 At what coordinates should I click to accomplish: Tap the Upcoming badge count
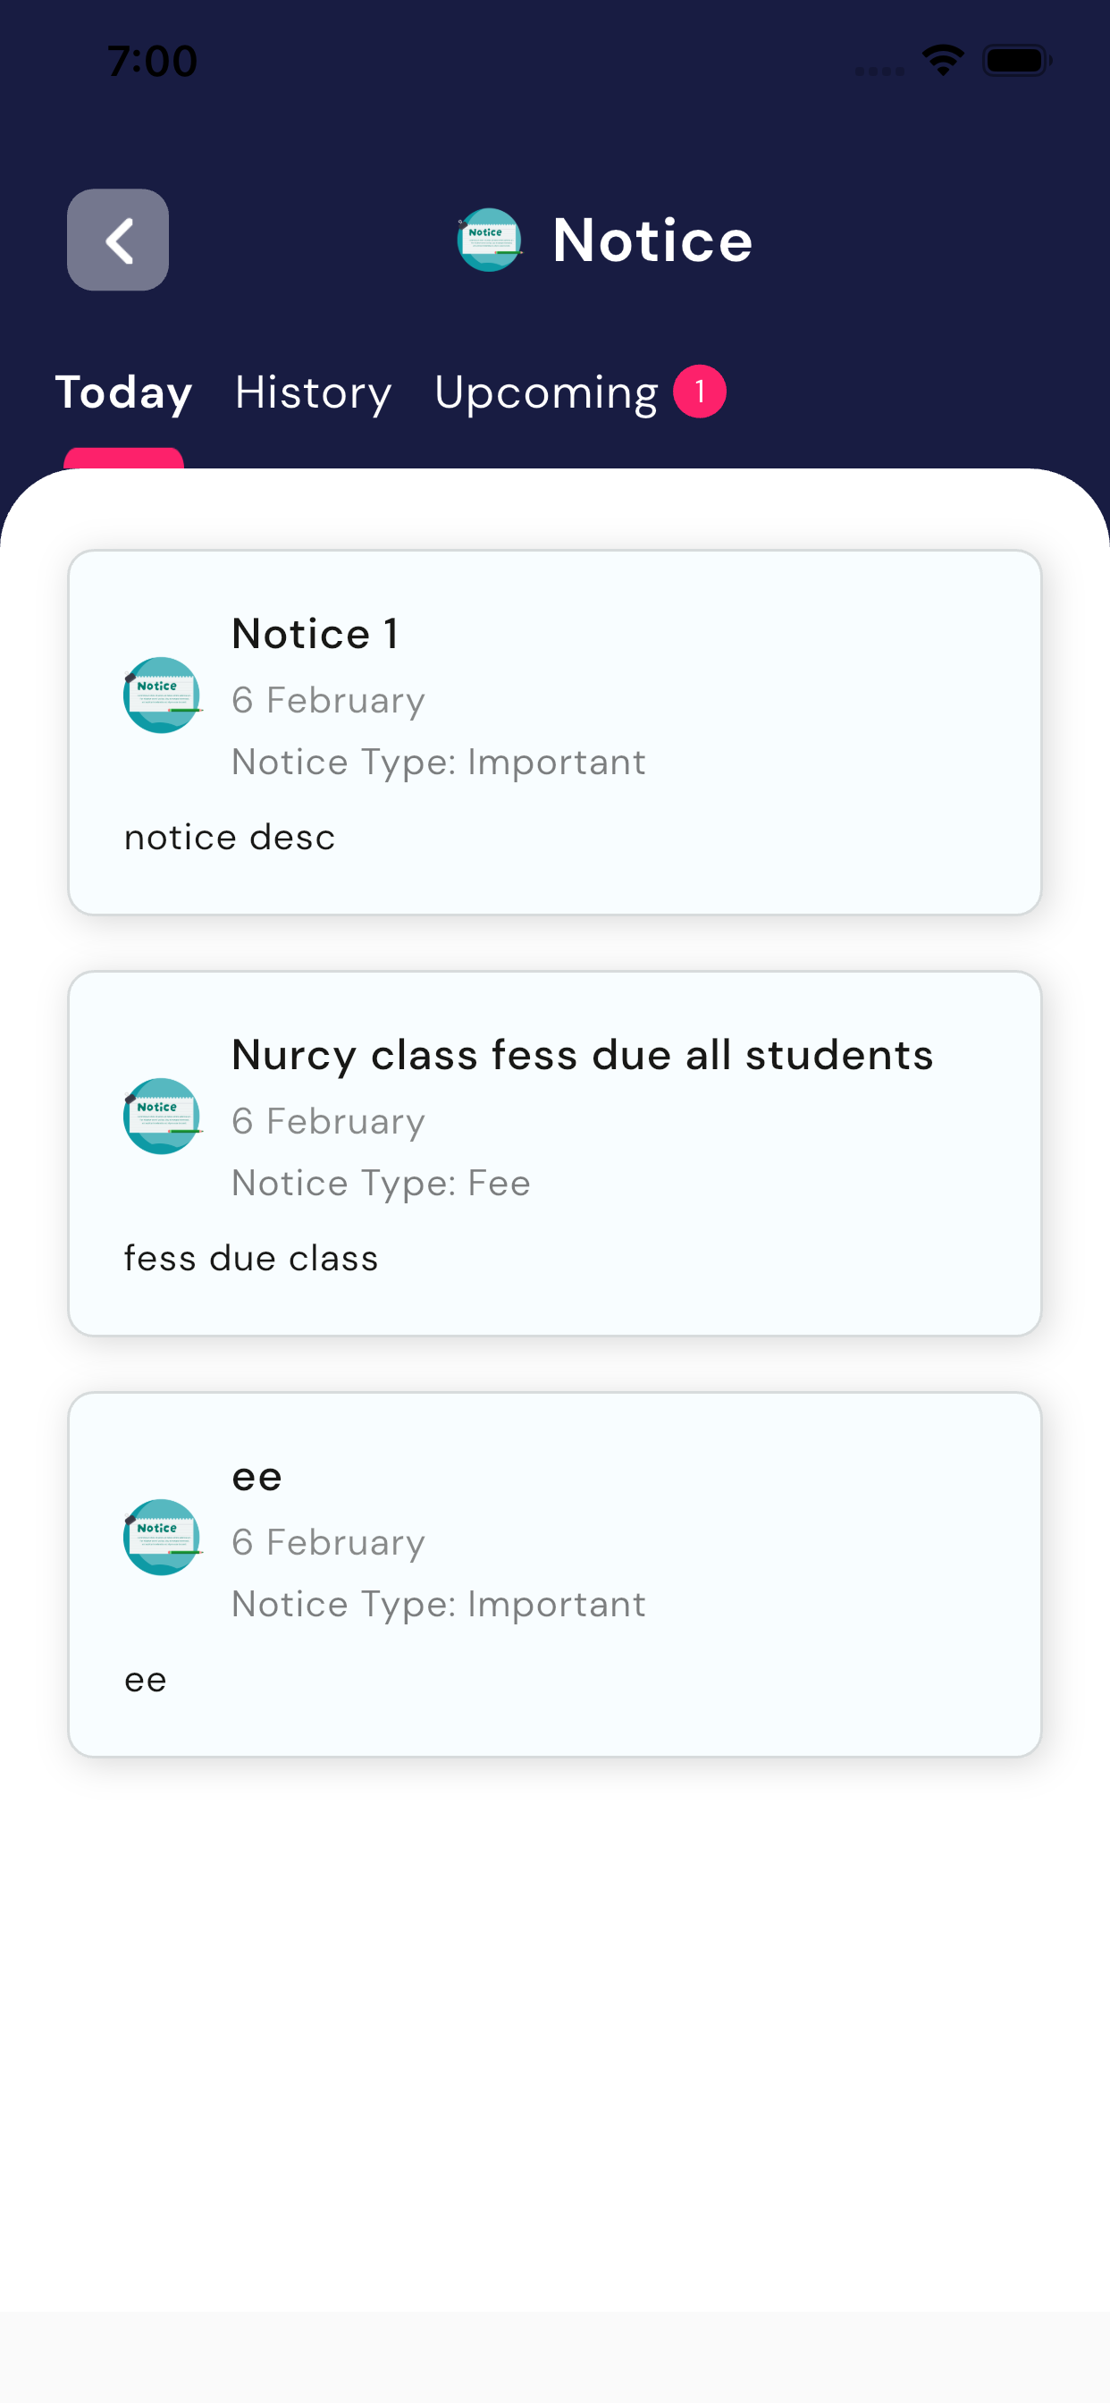click(x=700, y=391)
